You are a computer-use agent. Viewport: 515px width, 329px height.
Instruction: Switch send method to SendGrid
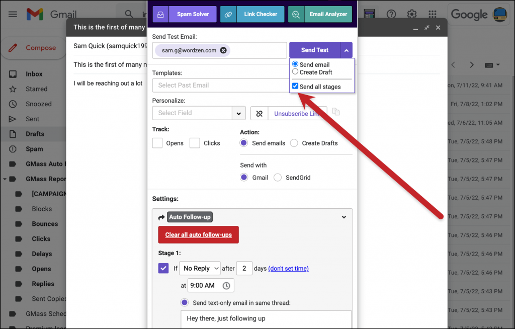click(277, 177)
